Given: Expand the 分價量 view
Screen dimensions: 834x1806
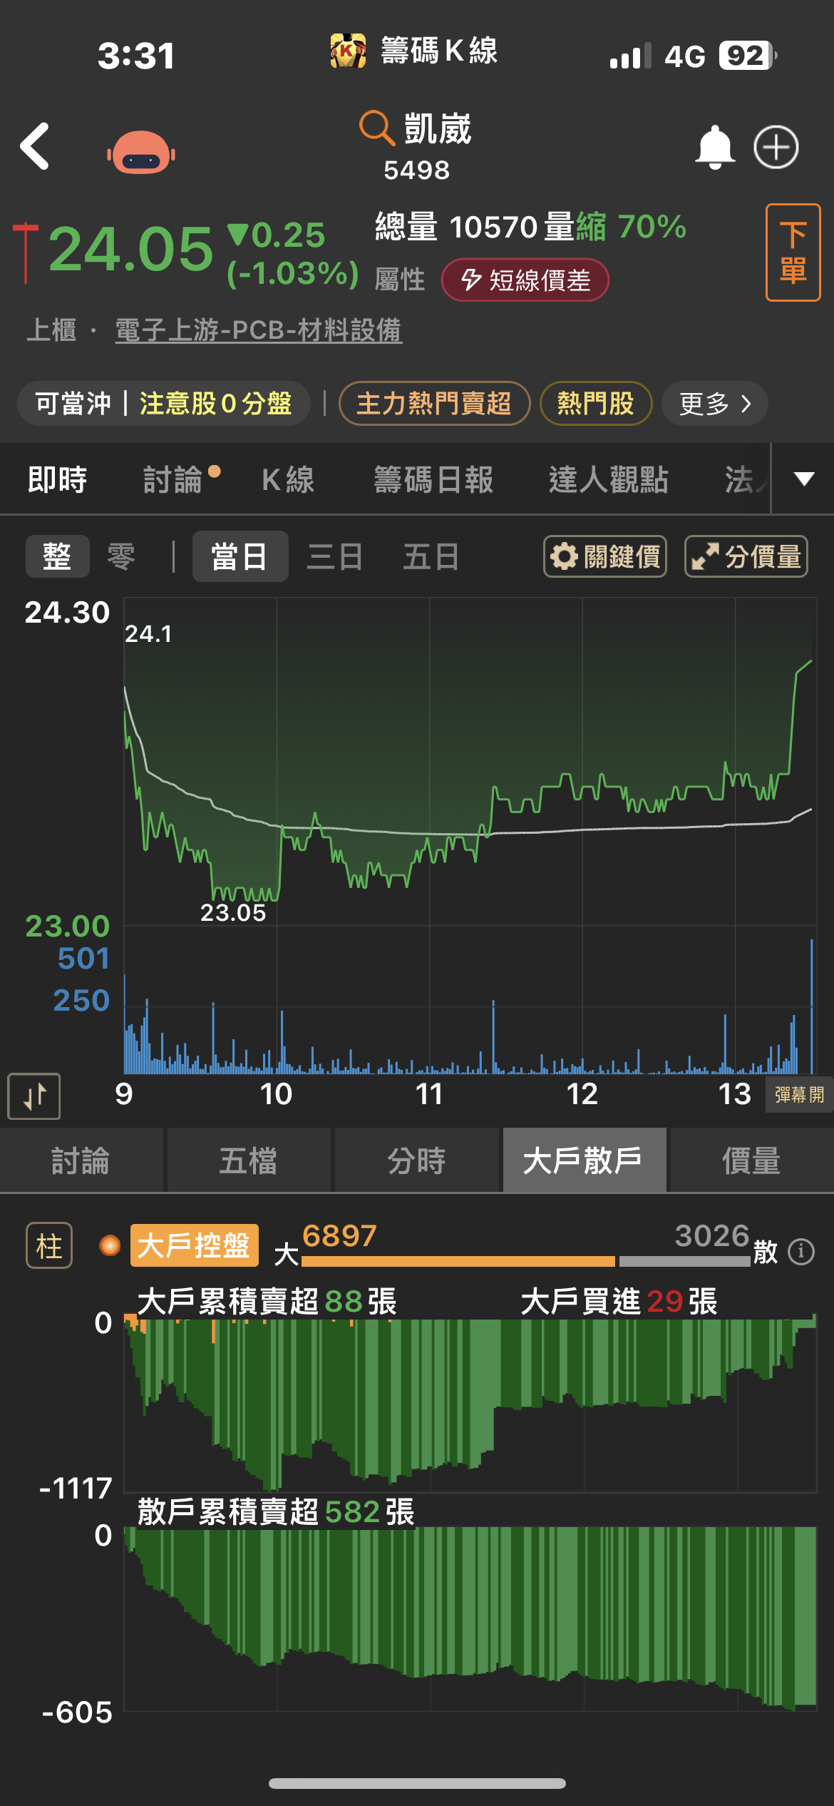Looking at the screenshot, I should tap(746, 556).
